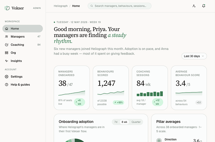
Task: Open the Behaviours Scored card
Action: (111, 88)
